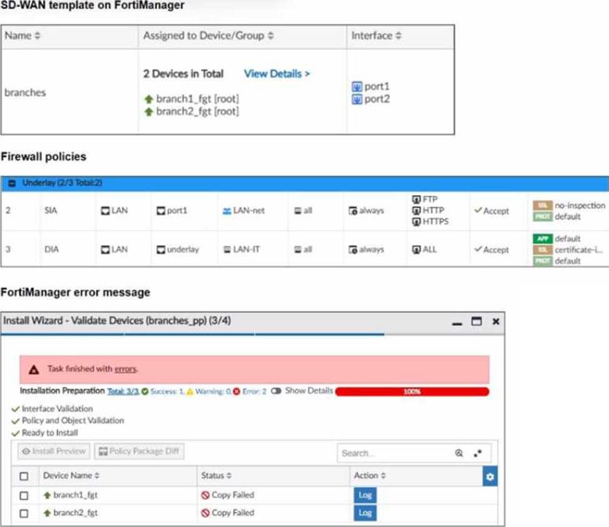Enable the Show Details toggle

pyautogui.click(x=276, y=391)
